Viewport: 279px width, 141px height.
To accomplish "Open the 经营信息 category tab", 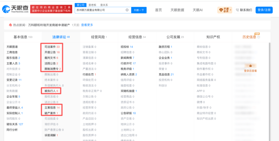I will (137, 37).
